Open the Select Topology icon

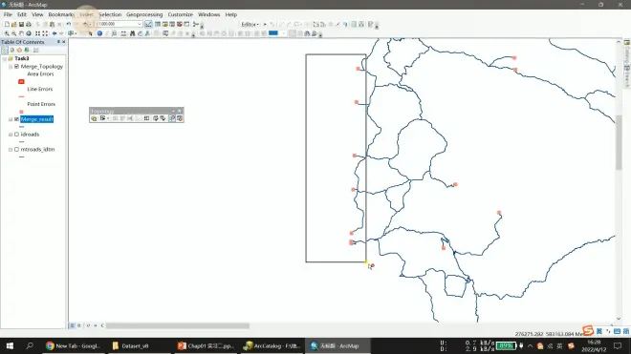coord(94,118)
